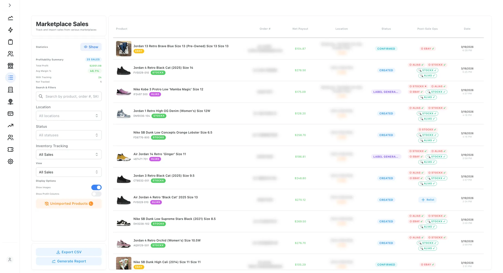Click the Marketplace Sales page heading
This screenshot has height=273, width=503.
(62, 24)
